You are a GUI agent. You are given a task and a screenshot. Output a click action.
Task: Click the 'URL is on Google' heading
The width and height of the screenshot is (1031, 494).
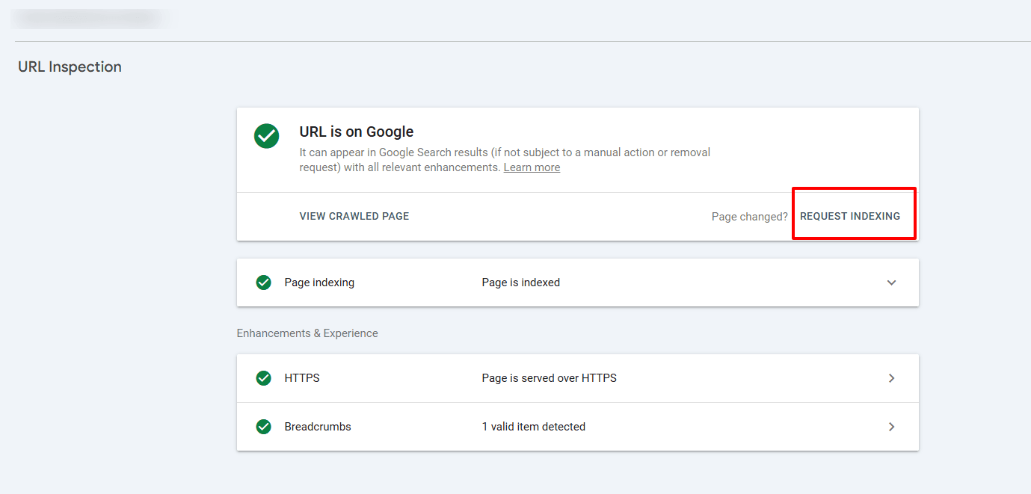click(356, 132)
